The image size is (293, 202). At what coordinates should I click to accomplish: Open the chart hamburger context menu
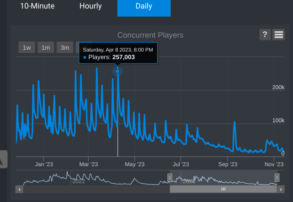coord(279,34)
